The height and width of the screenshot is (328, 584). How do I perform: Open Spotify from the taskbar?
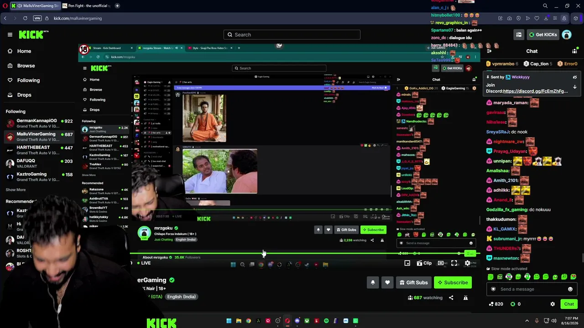(326, 321)
